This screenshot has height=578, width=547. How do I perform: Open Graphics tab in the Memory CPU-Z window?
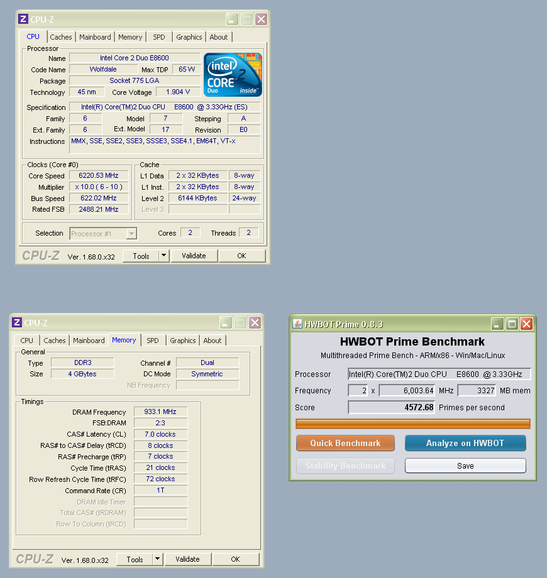pyautogui.click(x=182, y=341)
